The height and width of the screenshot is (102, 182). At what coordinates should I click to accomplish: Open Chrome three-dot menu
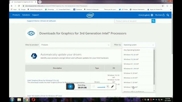(171, 6)
